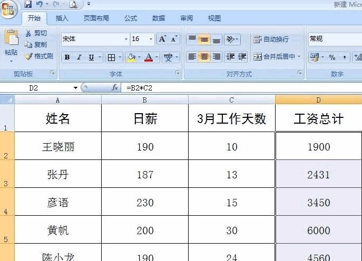The width and height of the screenshot is (362, 261).
Task: Paste clipboard contents with 粘贴 icon
Action: coord(11,38)
